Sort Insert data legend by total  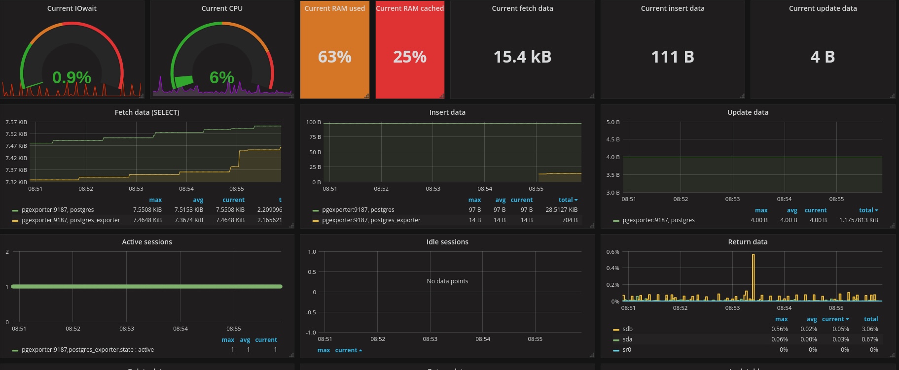(568, 200)
